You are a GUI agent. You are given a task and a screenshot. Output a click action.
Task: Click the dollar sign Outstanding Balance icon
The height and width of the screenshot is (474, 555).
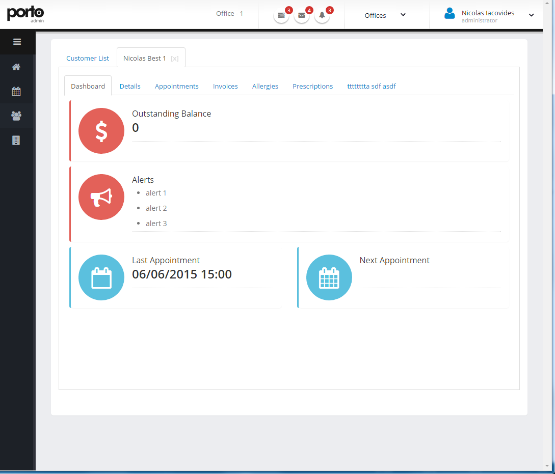[101, 131]
